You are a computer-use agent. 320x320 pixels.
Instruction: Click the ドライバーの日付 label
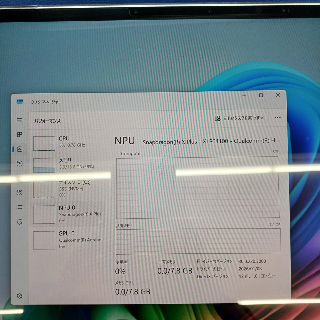[211, 269]
